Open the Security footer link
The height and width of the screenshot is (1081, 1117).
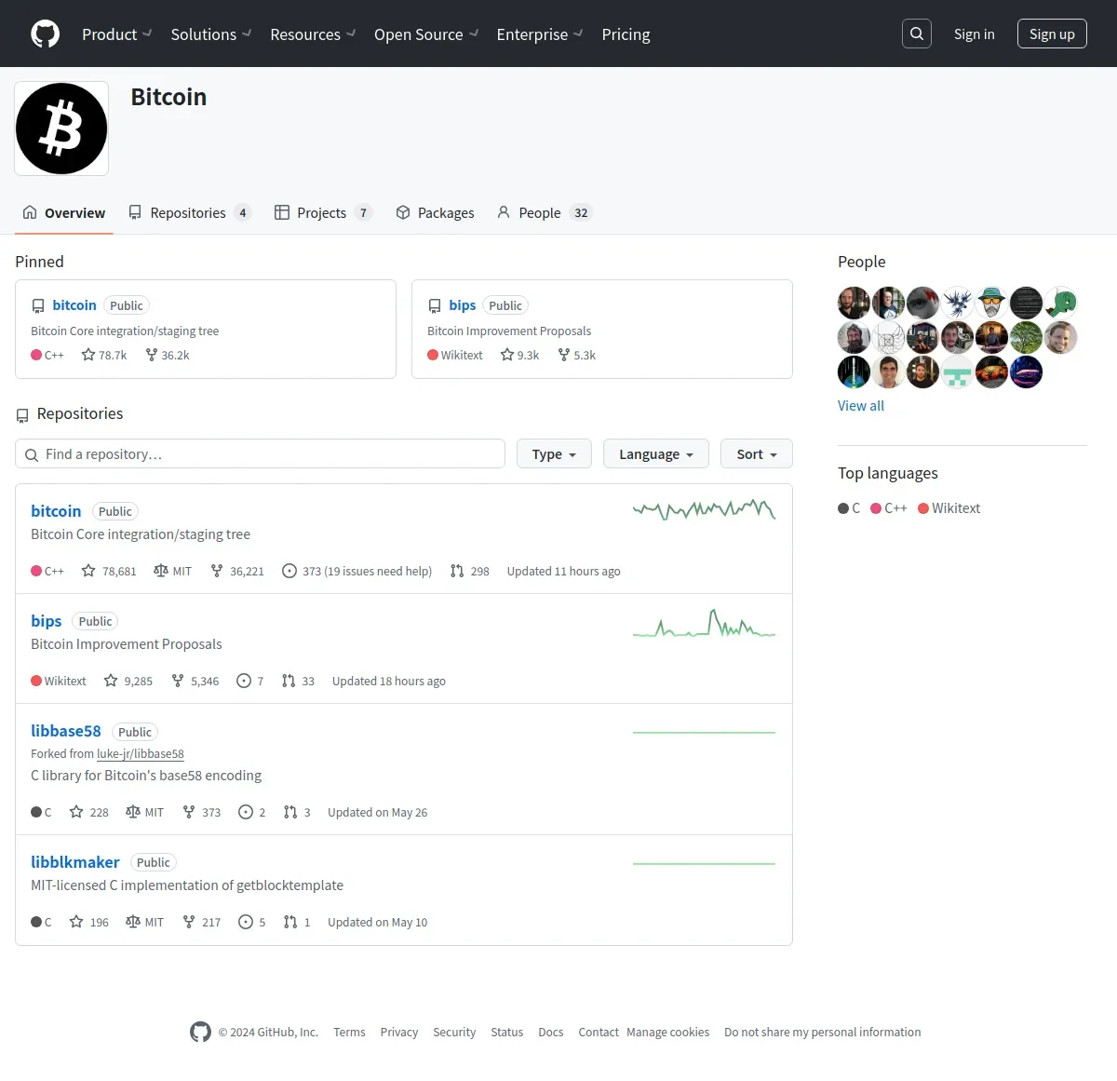pyautogui.click(x=454, y=1032)
